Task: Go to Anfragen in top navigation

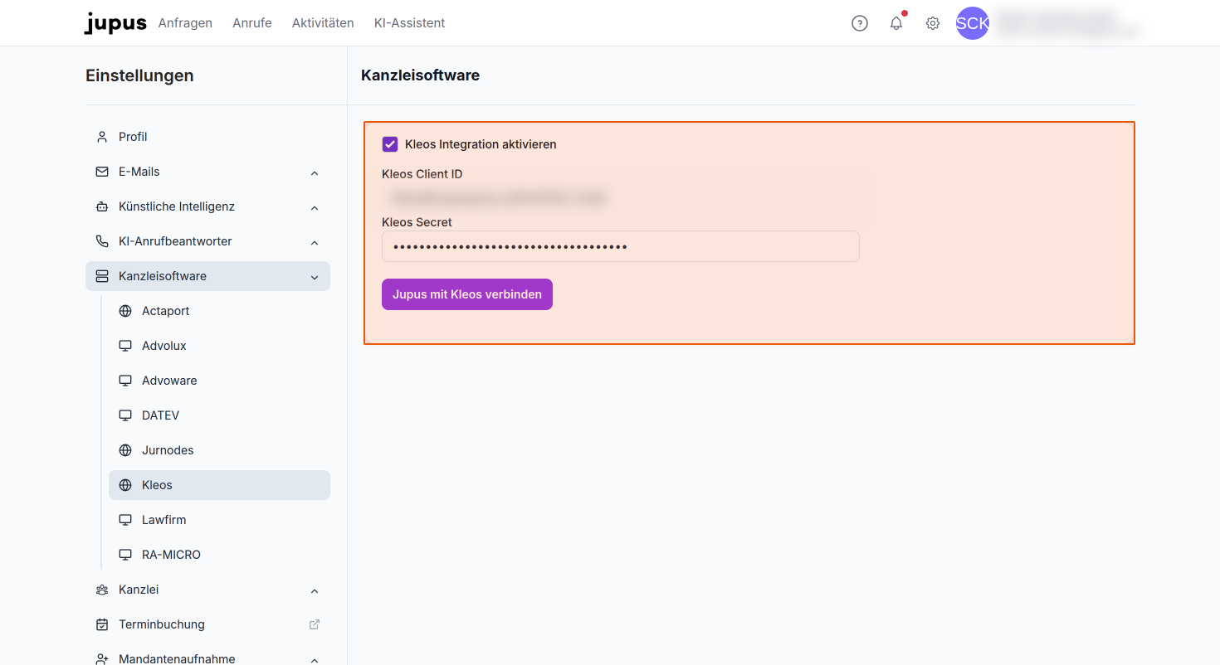Action: [x=185, y=23]
